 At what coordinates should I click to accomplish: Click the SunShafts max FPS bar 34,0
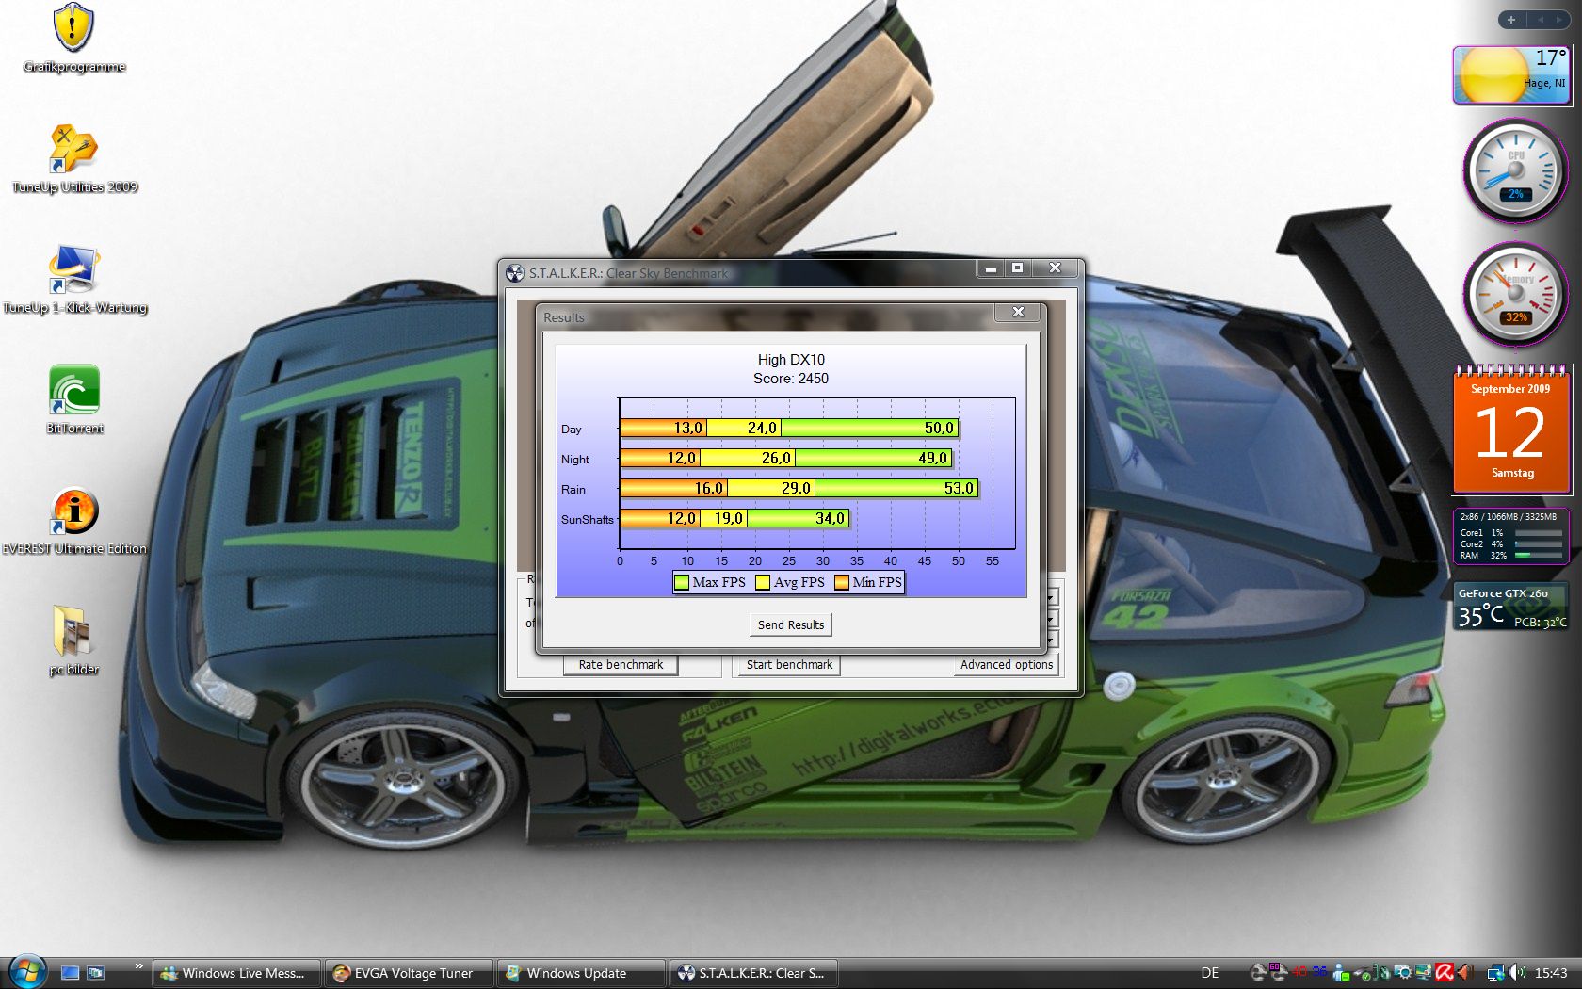pos(799,518)
